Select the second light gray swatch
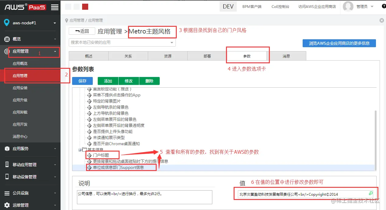Image resolution: width=386 pixels, height=210 pixels. pyautogui.click(x=77, y=7)
